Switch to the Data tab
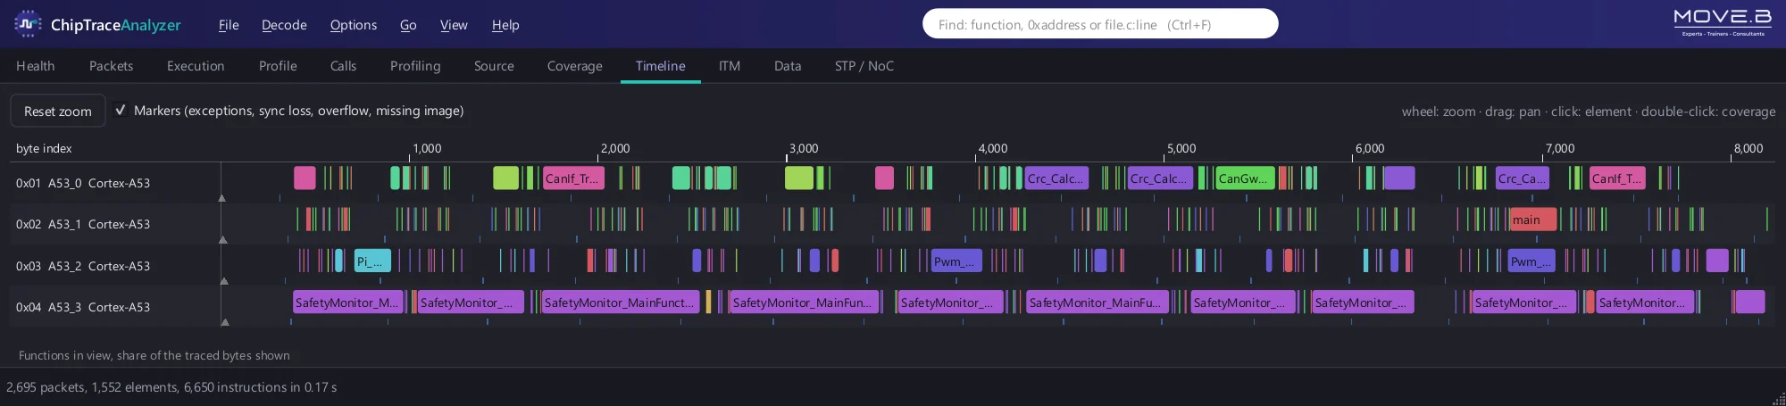Screen dimensions: 1786x406 (x=788, y=66)
